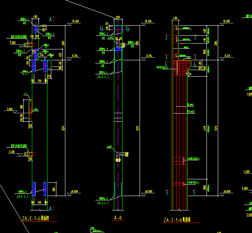
Task: Select the right "1a" section mark in A-A
Action: point(128,29)
